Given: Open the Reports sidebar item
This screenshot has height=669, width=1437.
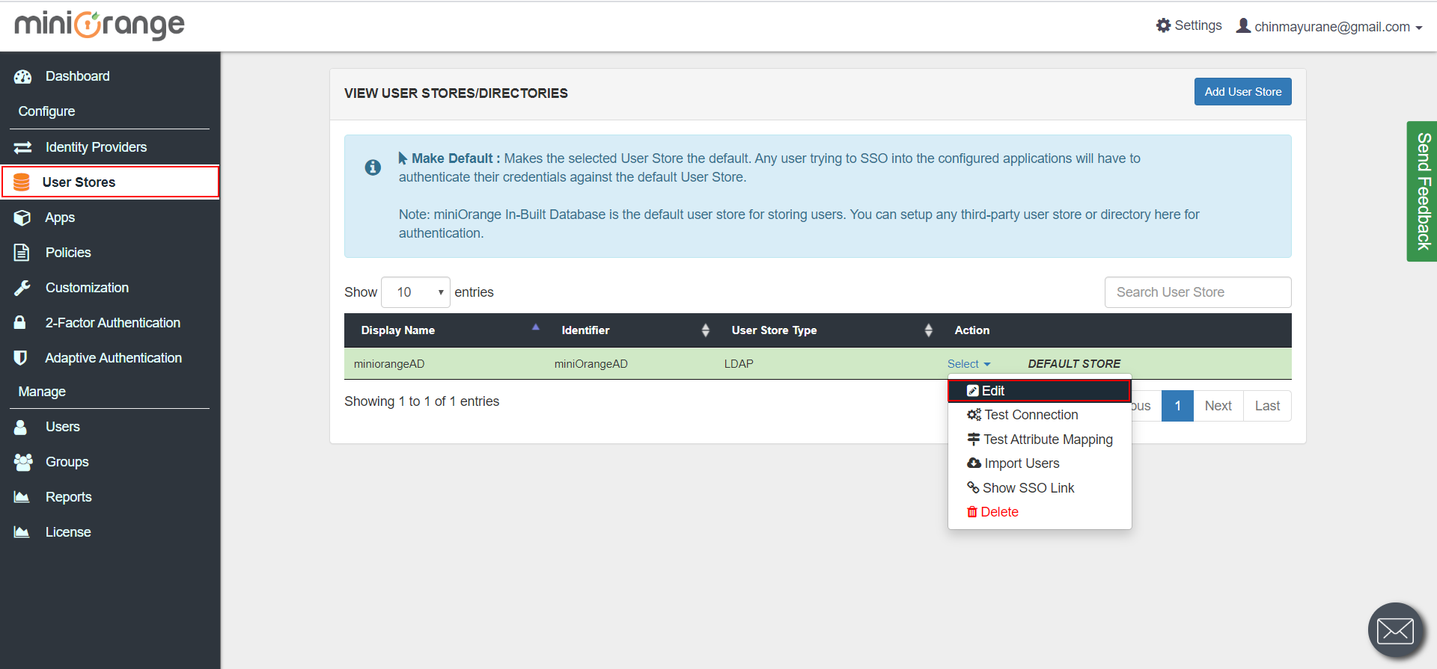Looking at the screenshot, I should click(x=110, y=497).
